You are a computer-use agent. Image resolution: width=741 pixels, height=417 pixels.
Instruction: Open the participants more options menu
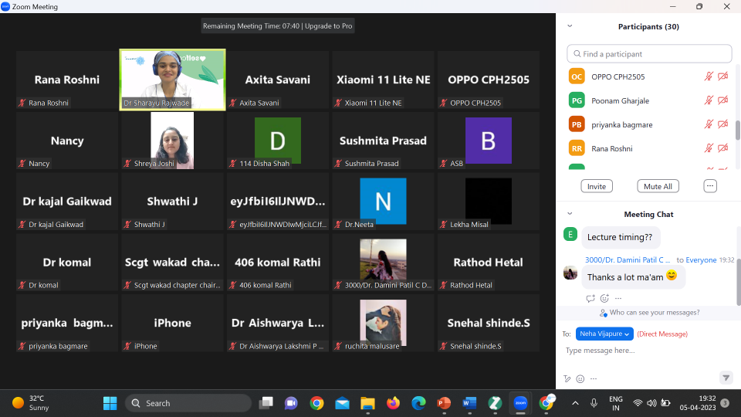pos(710,186)
